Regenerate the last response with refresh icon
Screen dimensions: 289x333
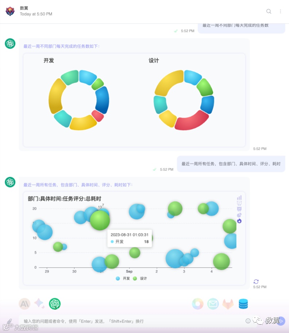(x=256, y=282)
